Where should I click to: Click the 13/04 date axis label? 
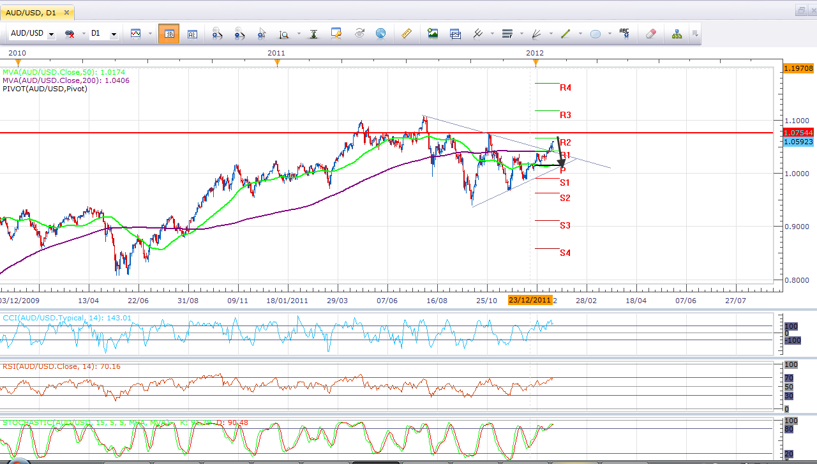(88, 300)
